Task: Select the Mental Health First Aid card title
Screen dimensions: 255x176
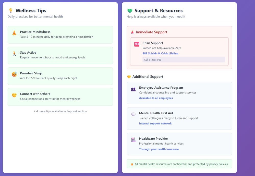Action: [x=156, y=113]
